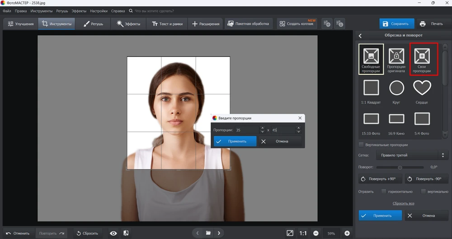
Task: Select the 'Свои пропорции' crop preset icon
Action: click(x=422, y=56)
